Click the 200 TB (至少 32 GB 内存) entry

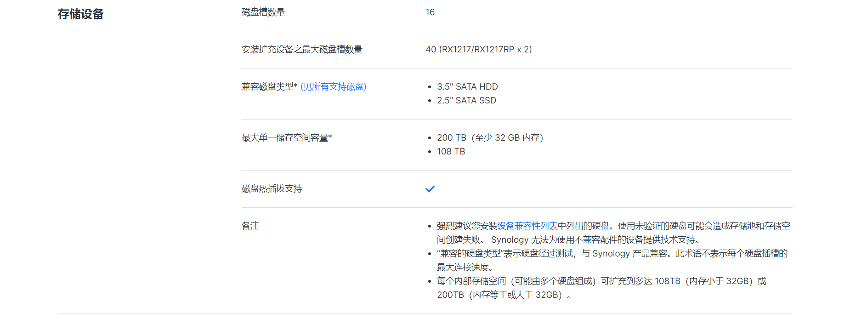(x=490, y=138)
